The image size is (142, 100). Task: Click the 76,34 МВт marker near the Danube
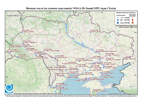(56, 86)
